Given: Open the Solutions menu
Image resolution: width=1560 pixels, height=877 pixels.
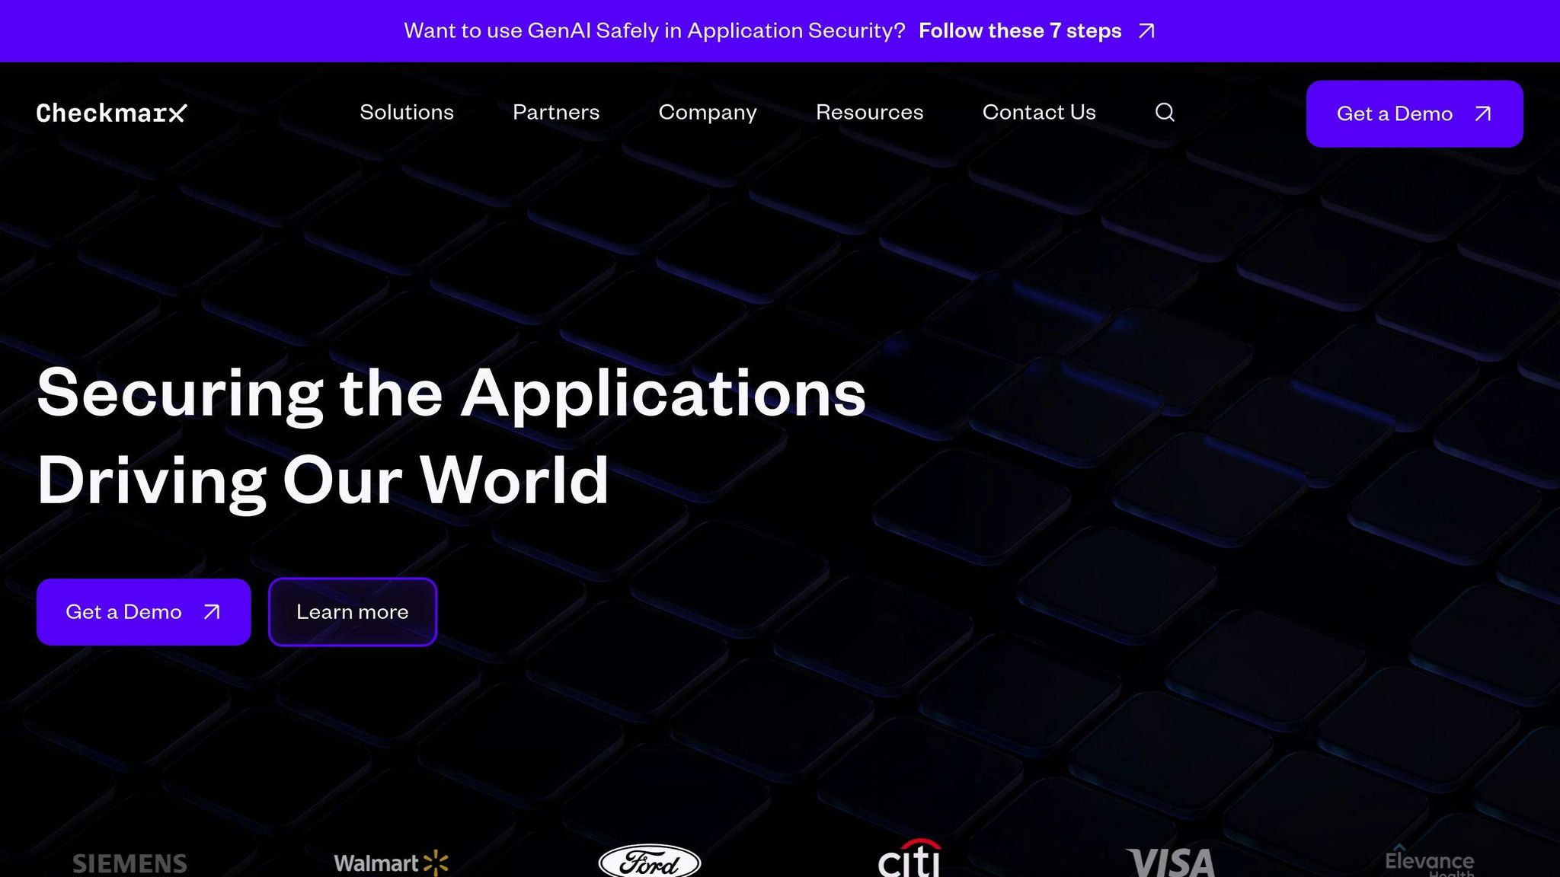Looking at the screenshot, I should click(407, 113).
